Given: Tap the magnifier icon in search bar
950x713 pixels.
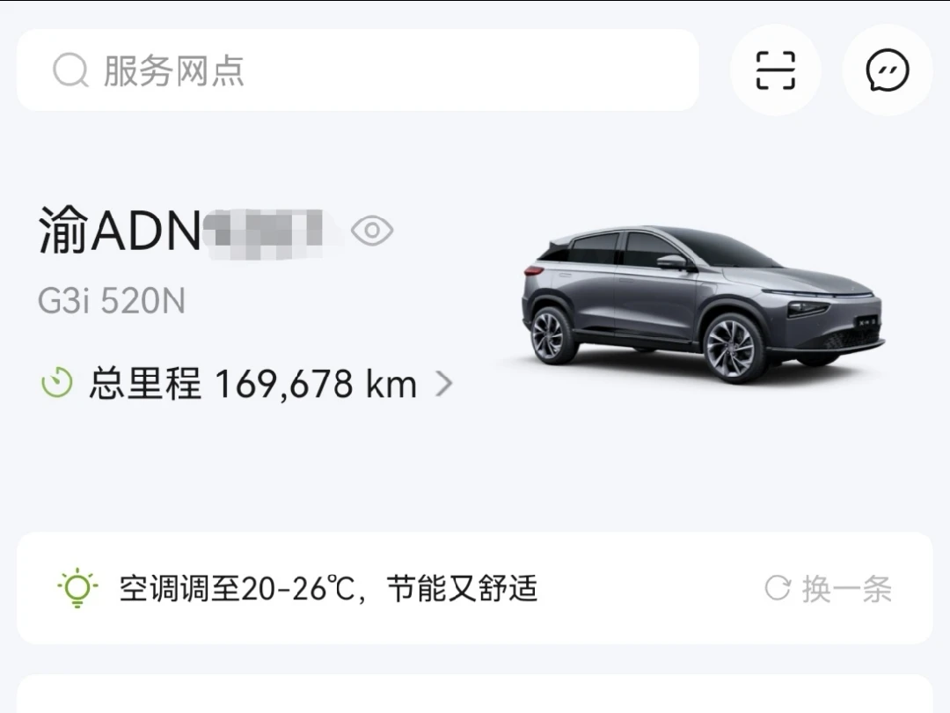Looking at the screenshot, I should [70, 70].
